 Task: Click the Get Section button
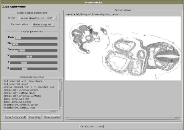[87, 127]
